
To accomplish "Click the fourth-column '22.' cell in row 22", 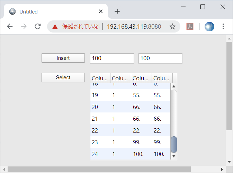I will pos(158,130).
